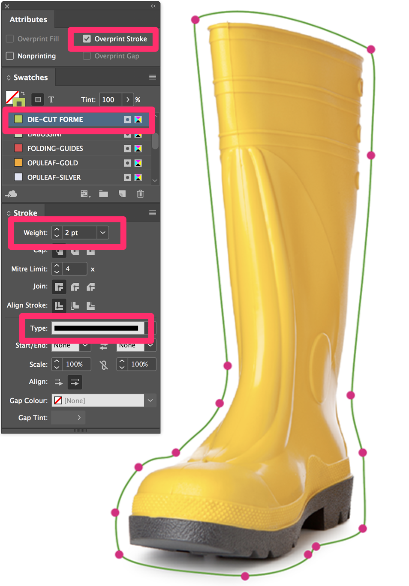Viewport: 409px width, 586px height.
Task: Select the FOLDING-GUIDES swatch
Action: click(x=55, y=149)
